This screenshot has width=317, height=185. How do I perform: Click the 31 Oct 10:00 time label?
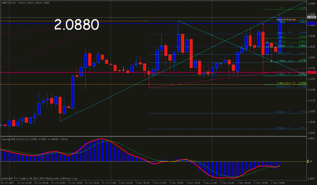click(58, 183)
